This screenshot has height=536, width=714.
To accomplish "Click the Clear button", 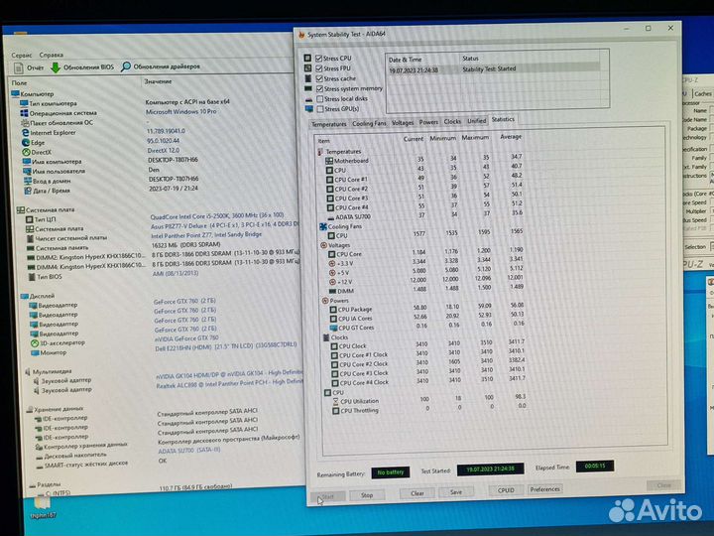I will (x=417, y=493).
